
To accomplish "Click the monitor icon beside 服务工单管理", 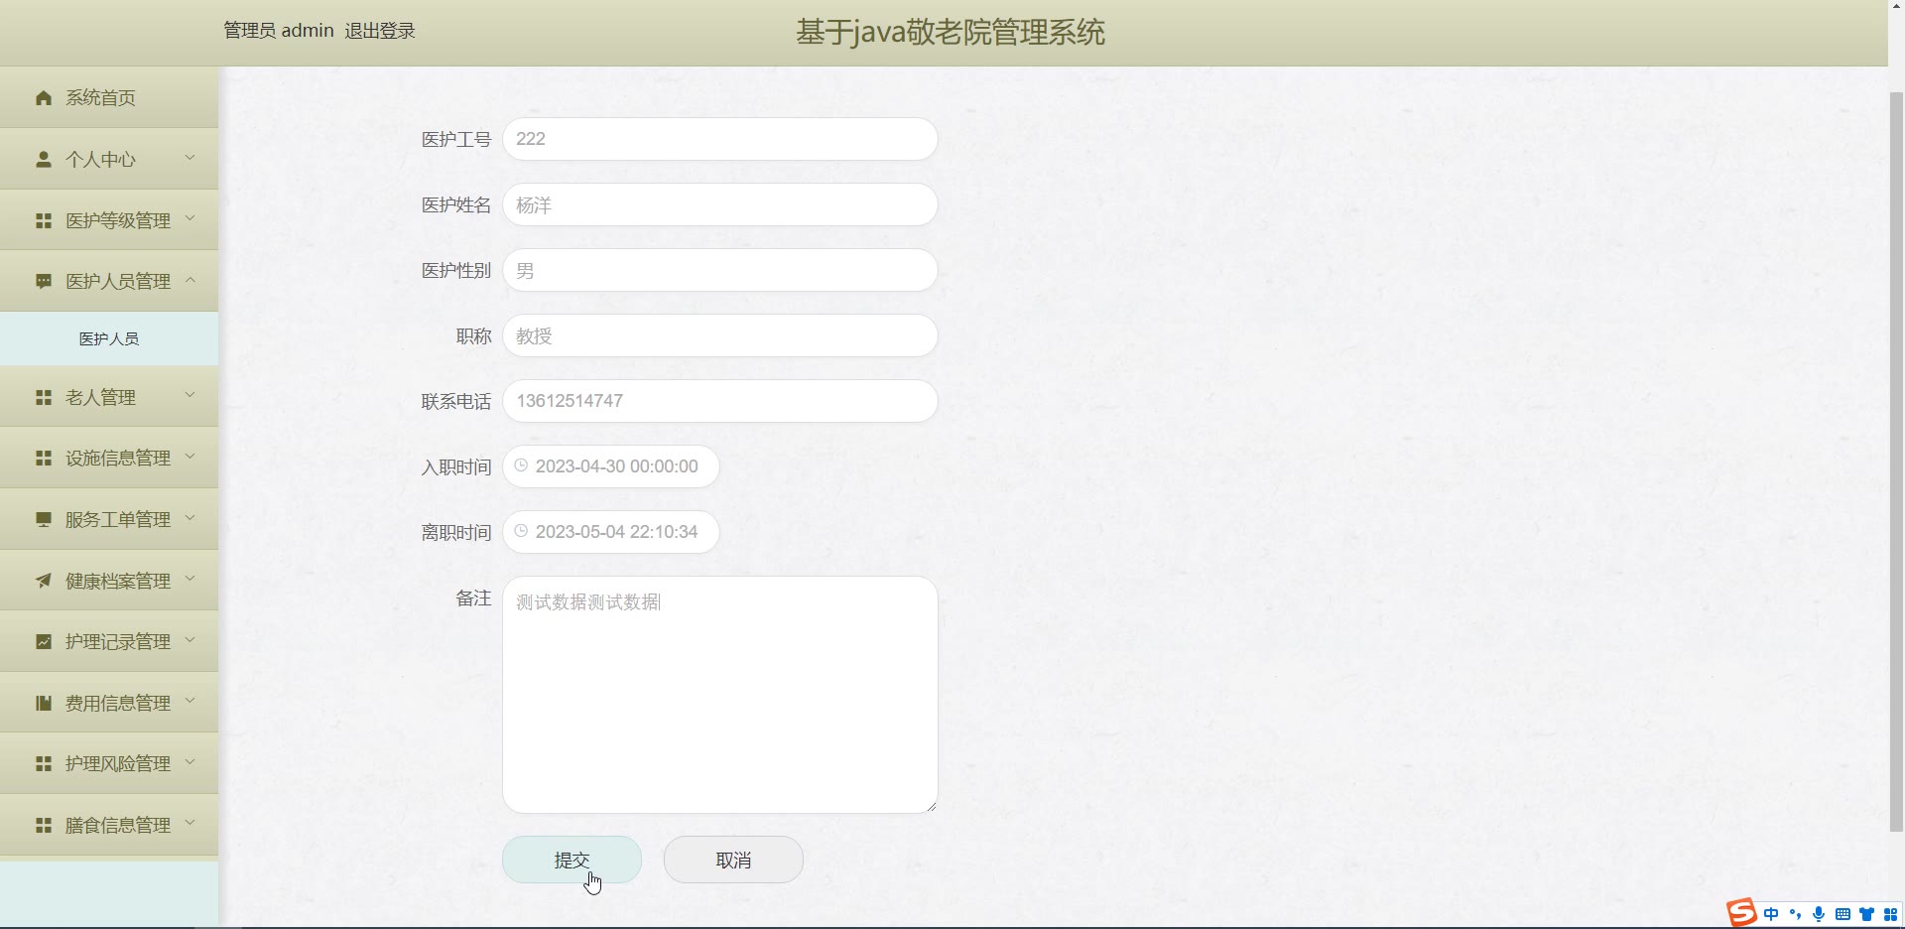I will [x=44, y=520].
